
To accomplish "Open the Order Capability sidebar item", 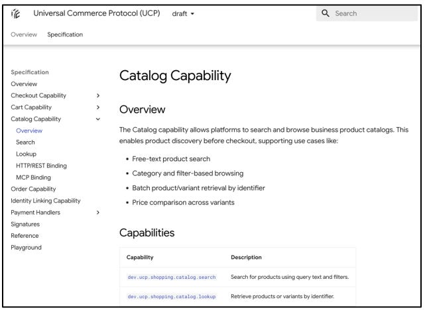I will [x=33, y=189].
